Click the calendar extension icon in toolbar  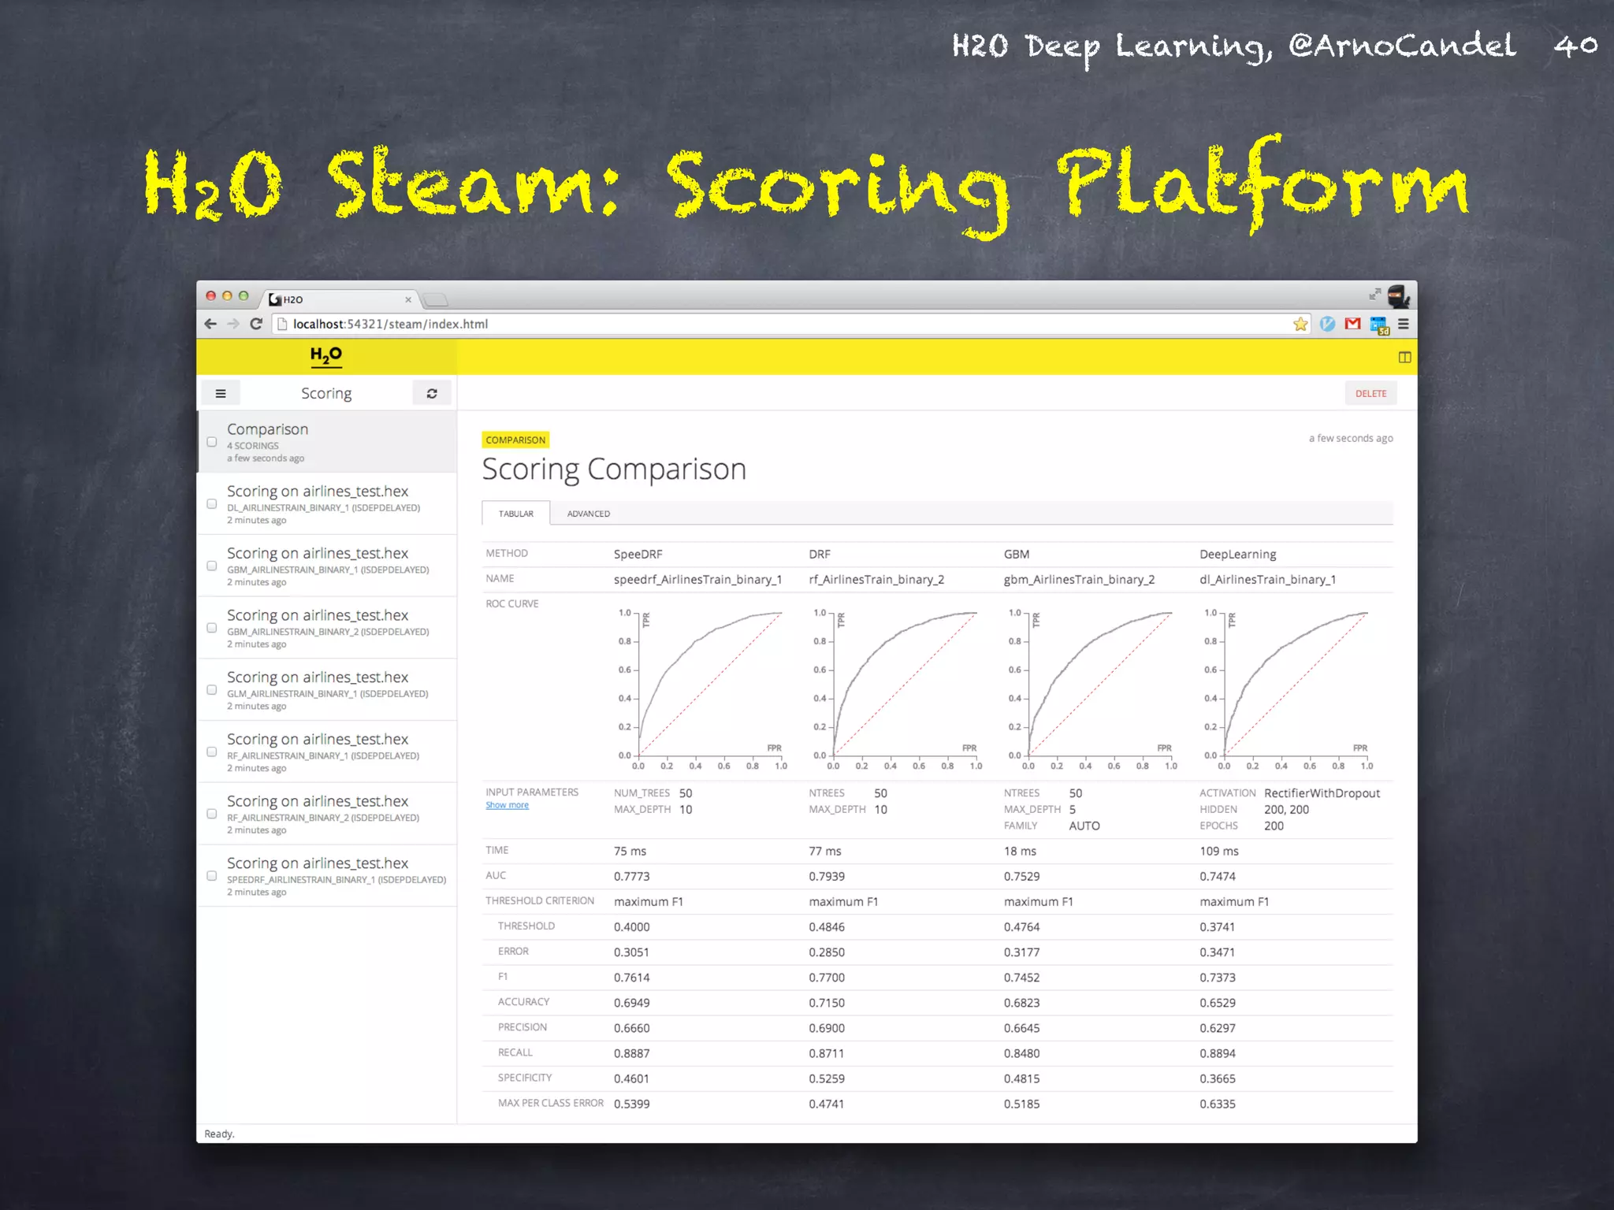(x=1379, y=325)
